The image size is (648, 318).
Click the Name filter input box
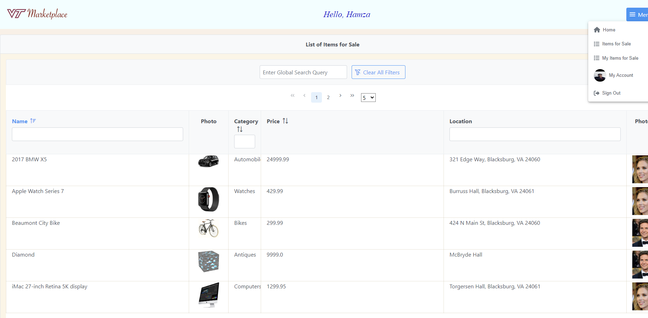coord(98,134)
